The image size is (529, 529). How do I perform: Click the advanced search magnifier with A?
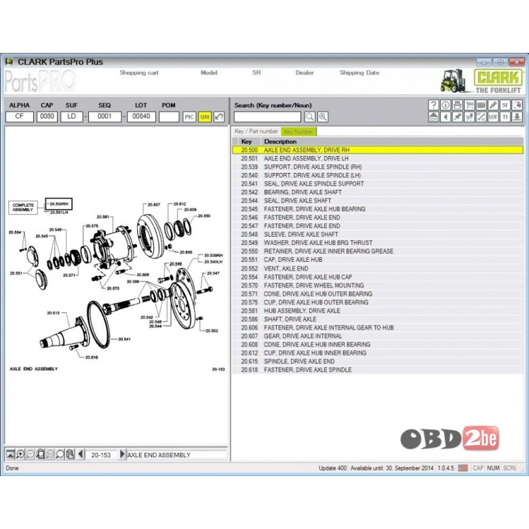click(323, 117)
